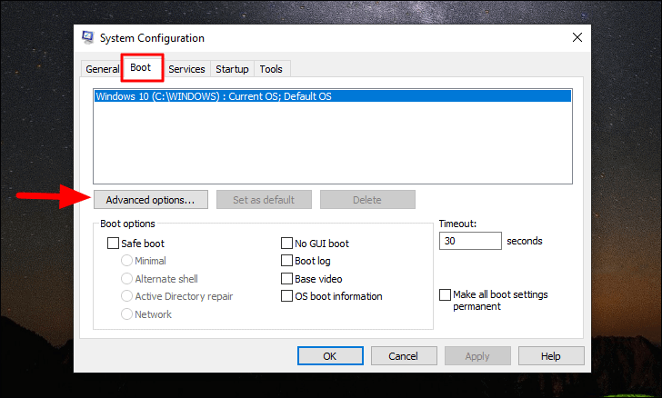Image resolution: width=662 pixels, height=398 pixels.
Task: Check the No GUI boot option
Action: pos(286,244)
